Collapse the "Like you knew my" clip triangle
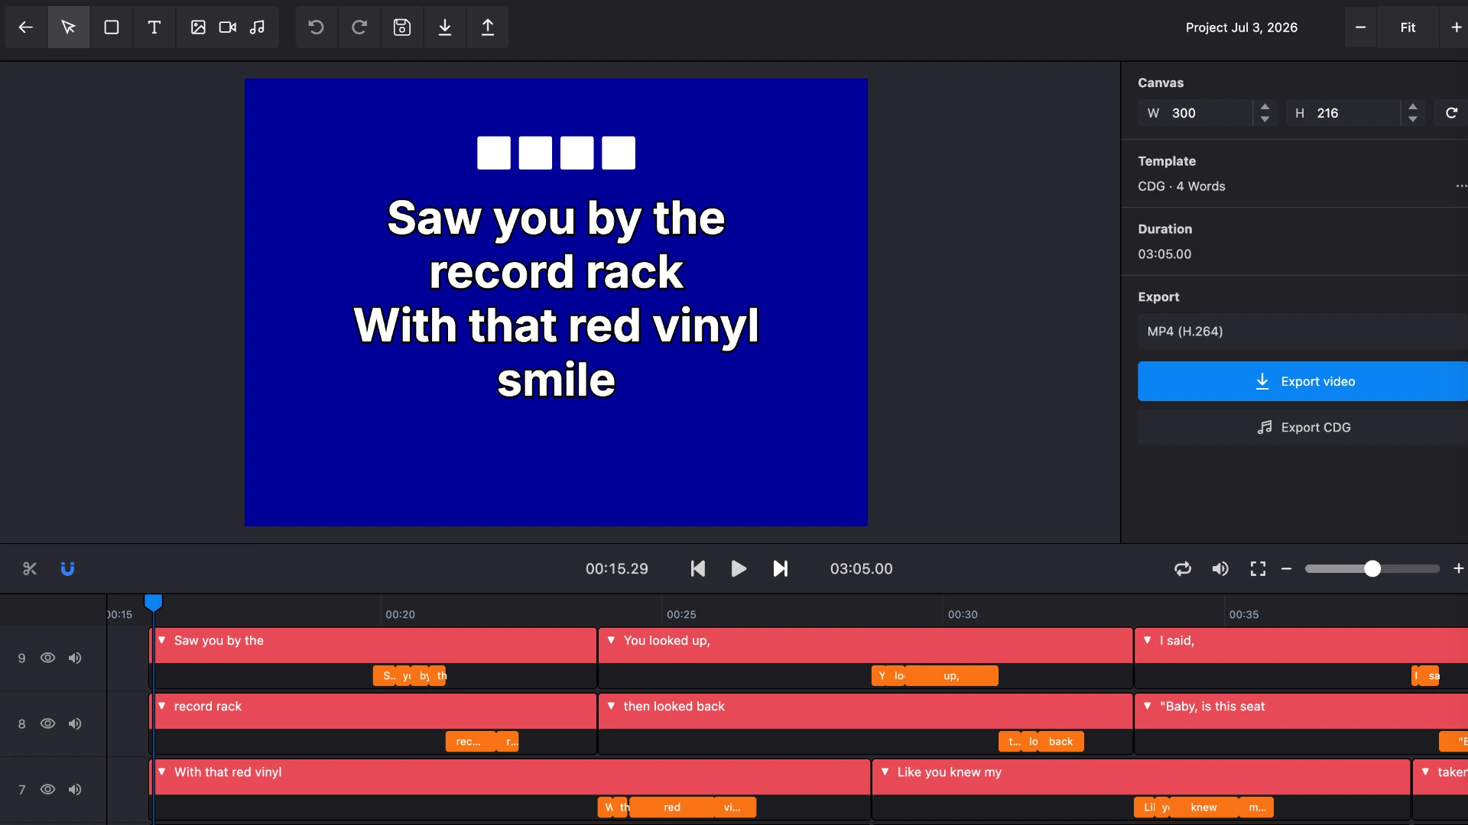The height and width of the screenshot is (825, 1468). coord(885,772)
